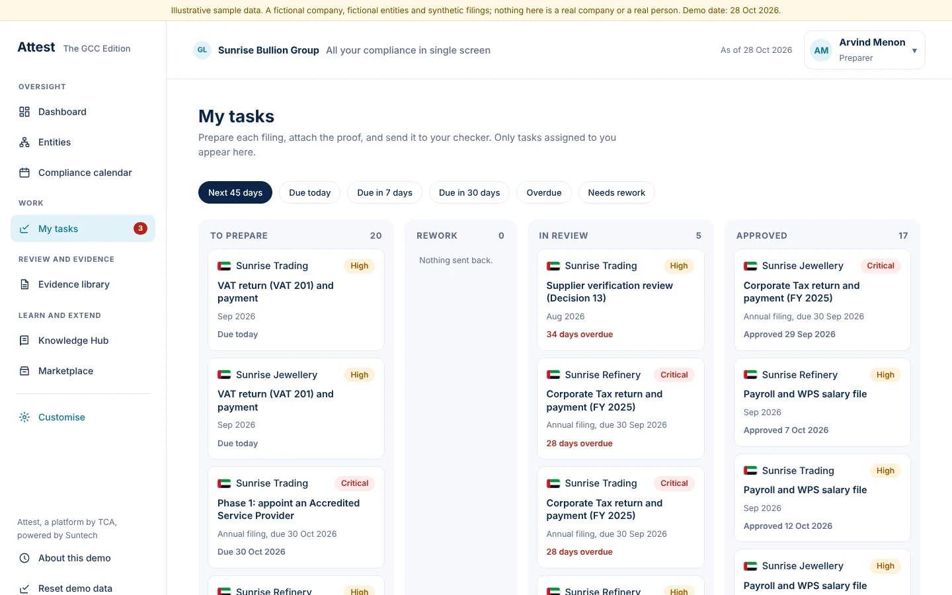Open the user profile dropdown arrow

point(914,50)
